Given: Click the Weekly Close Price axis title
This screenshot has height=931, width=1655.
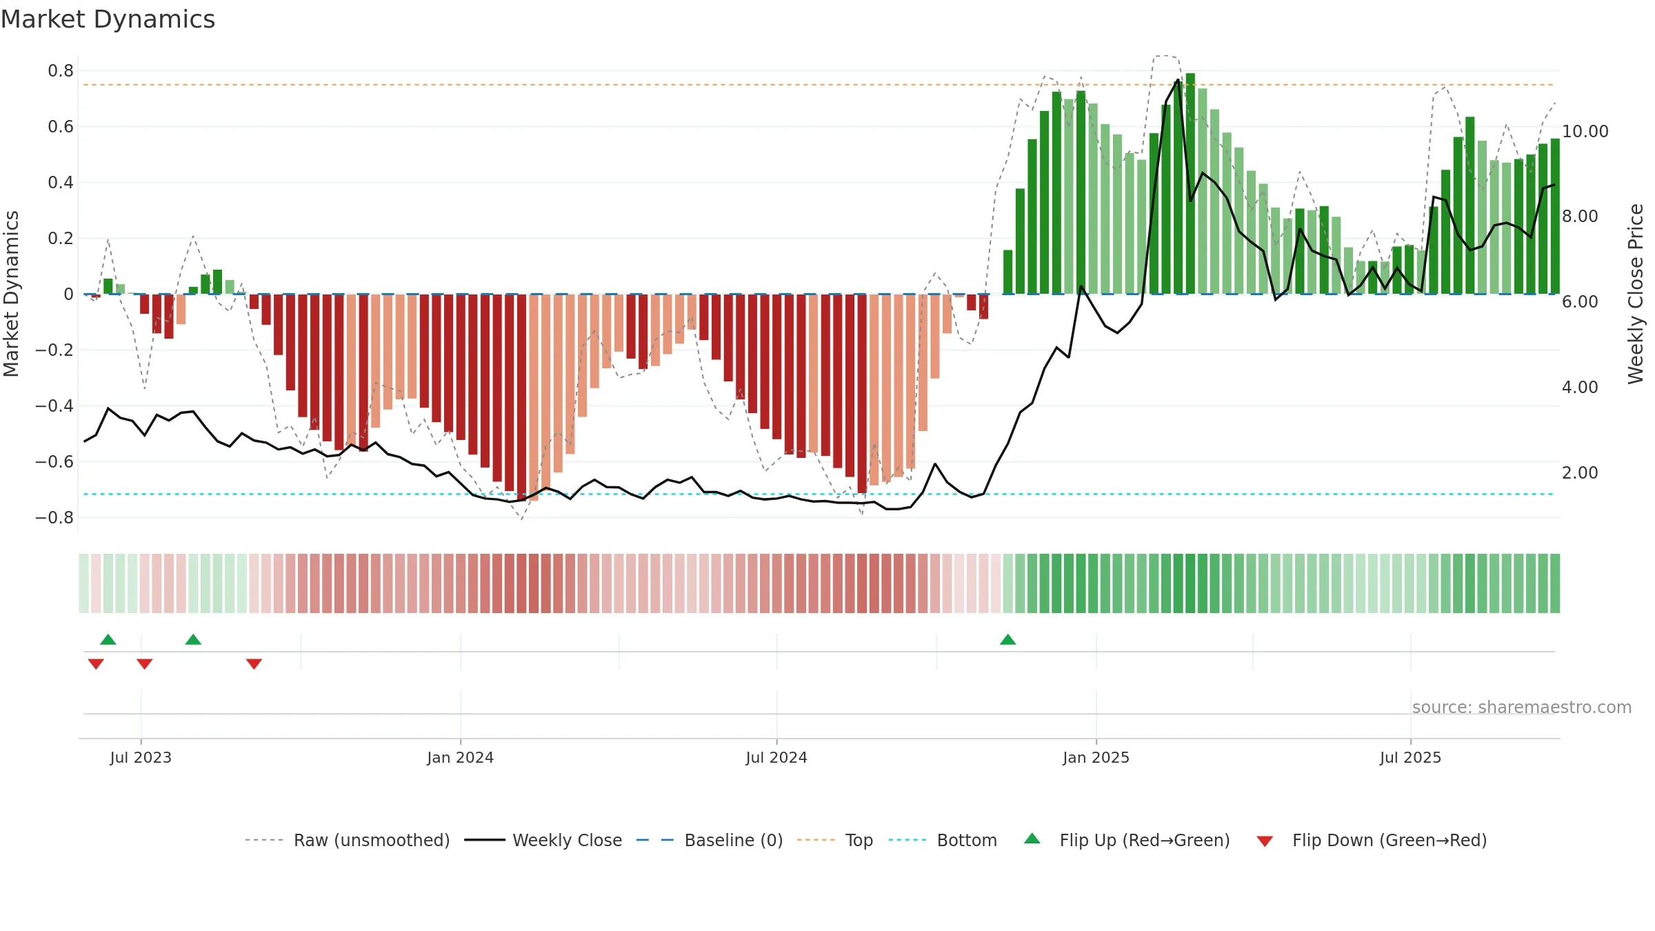Looking at the screenshot, I should tap(1636, 294).
